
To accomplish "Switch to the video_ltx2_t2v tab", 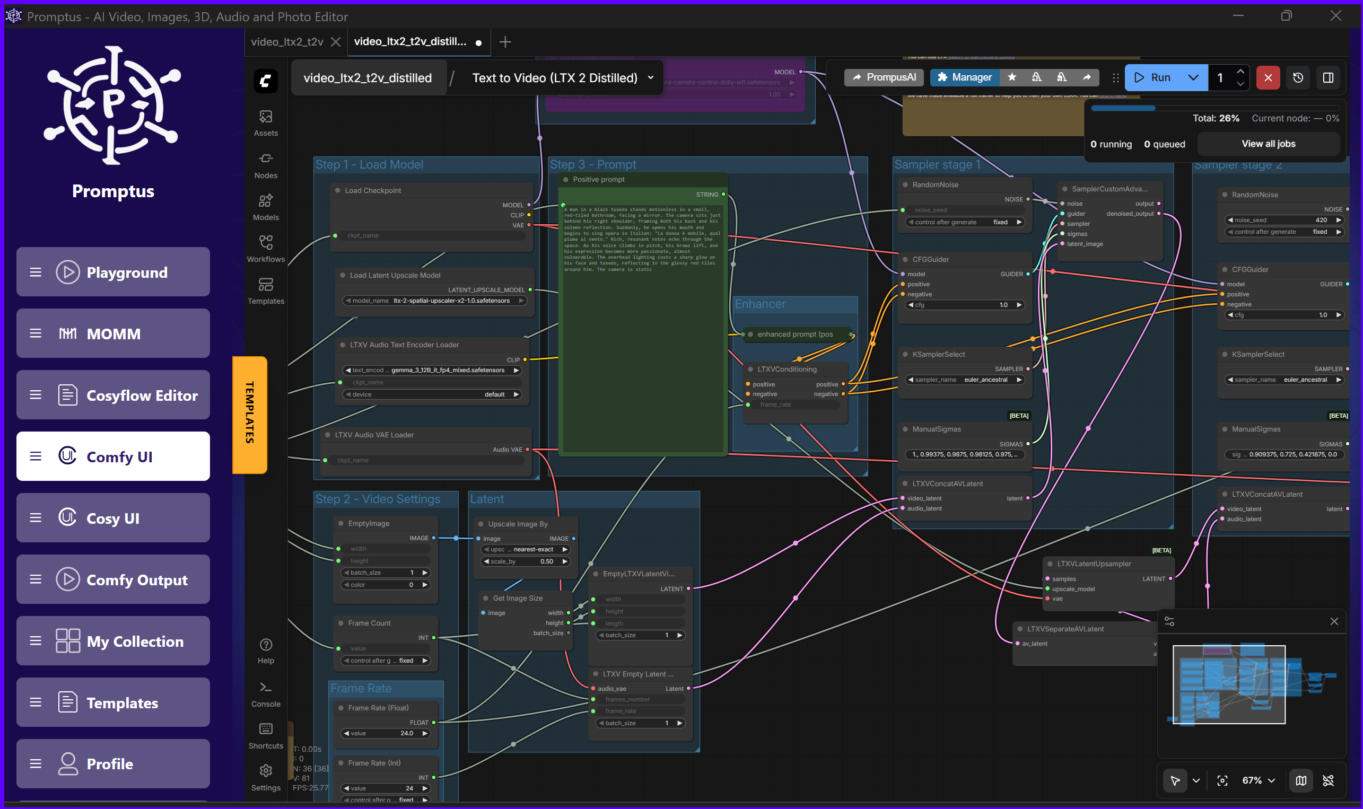I will pyautogui.click(x=287, y=42).
